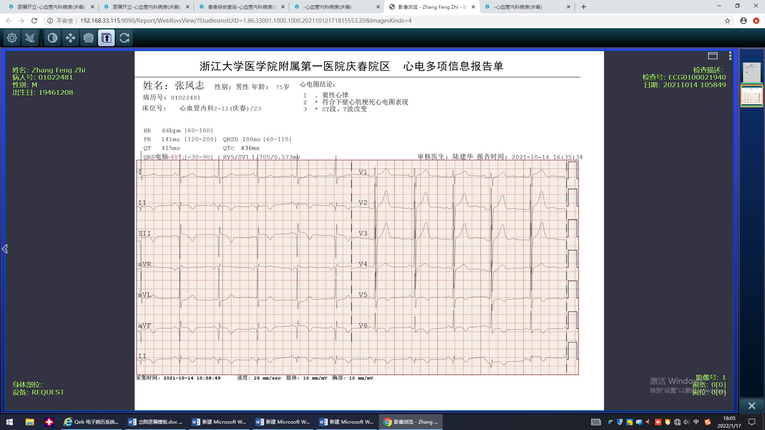Toggle the stacked-images scroll tool
The height and width of the screenshot is (430, 765).
pos(106,38)
